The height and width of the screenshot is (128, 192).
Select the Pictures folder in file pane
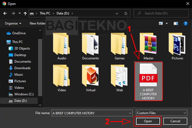tap(177, 46)
